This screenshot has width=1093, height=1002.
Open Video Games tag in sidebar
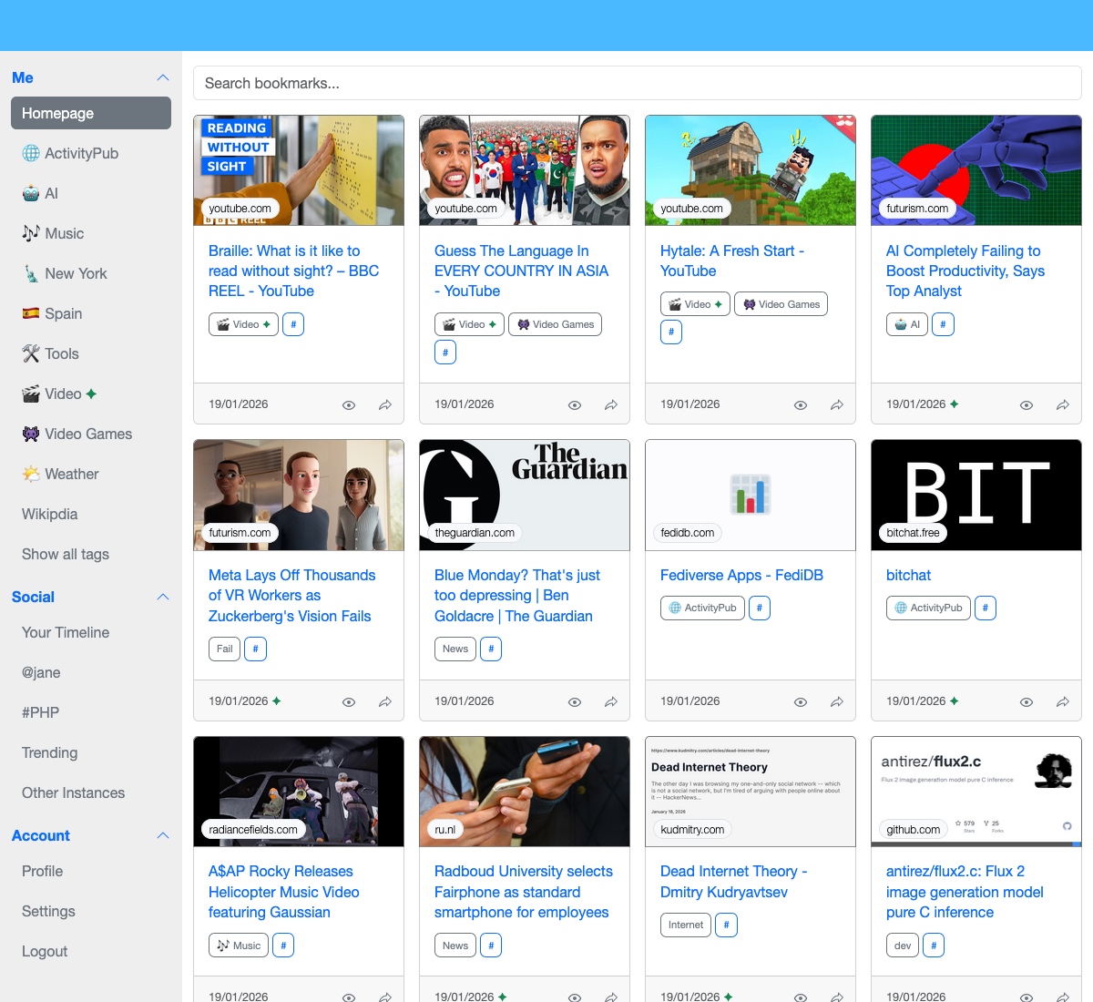[88, 434]
